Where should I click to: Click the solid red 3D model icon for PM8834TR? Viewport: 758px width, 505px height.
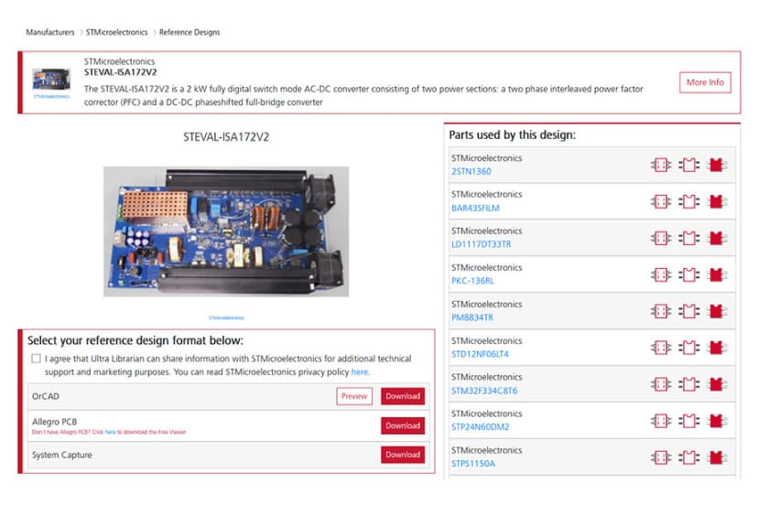718,311
